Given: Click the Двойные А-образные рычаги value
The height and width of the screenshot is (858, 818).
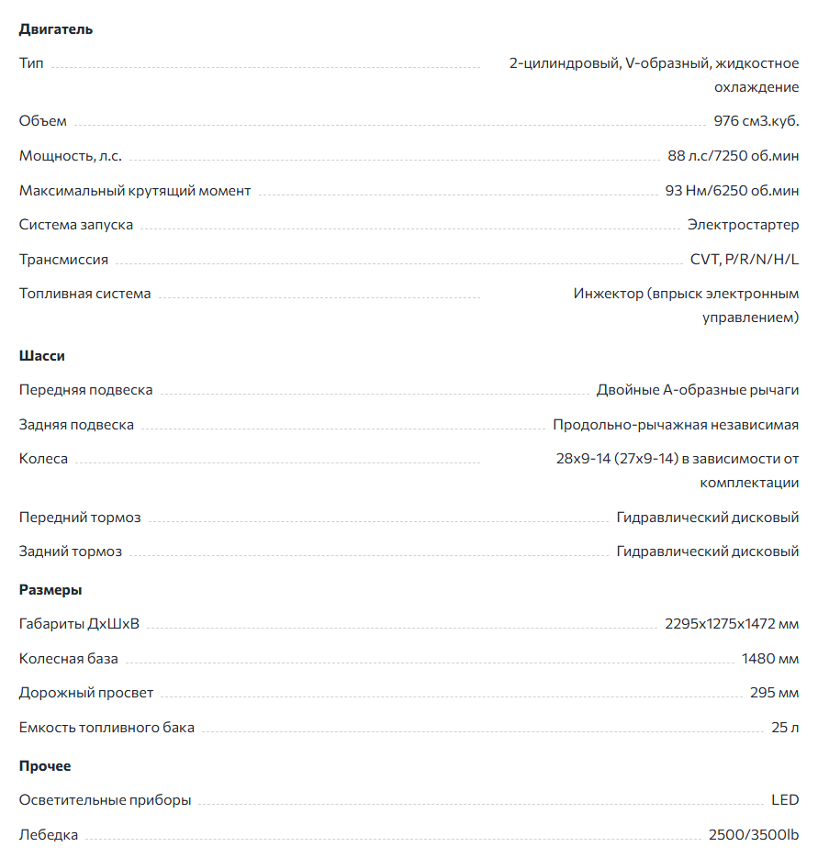Looking at the screenshot, I should click(697, 390).
